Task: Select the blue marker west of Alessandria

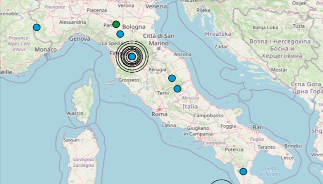Action: [37, 27]
